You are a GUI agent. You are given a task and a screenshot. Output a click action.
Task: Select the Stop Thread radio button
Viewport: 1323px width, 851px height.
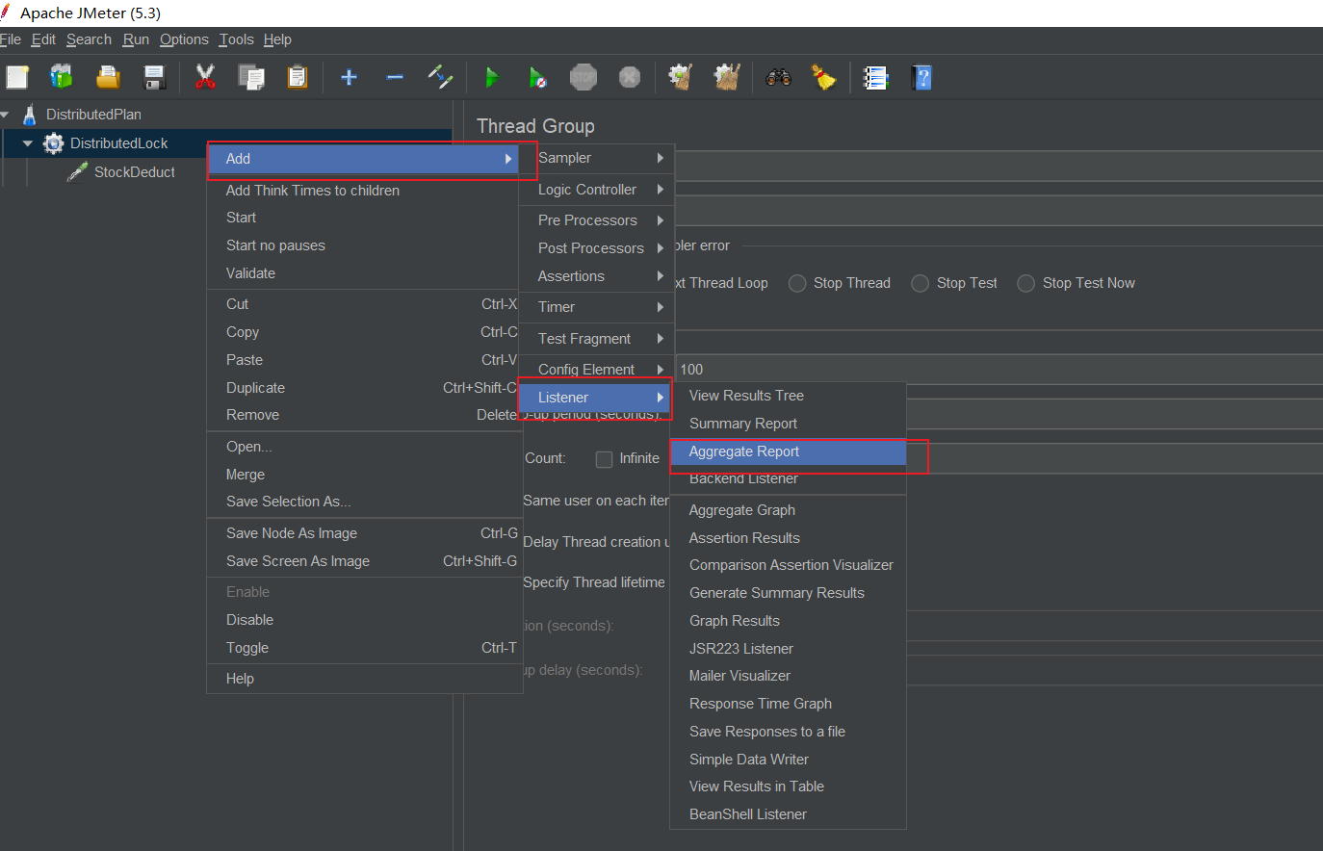click(797, 283)
